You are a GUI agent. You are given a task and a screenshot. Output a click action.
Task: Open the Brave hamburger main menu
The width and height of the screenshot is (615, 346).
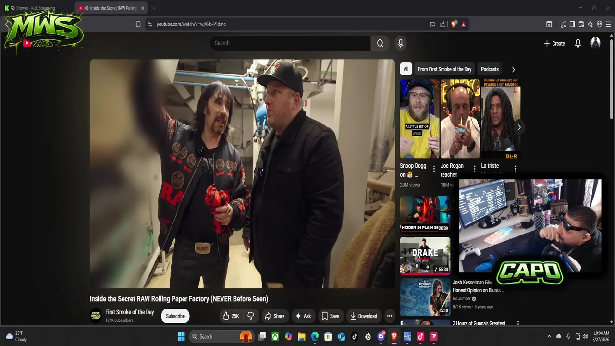pyautogui.click(x=608, y=24)
